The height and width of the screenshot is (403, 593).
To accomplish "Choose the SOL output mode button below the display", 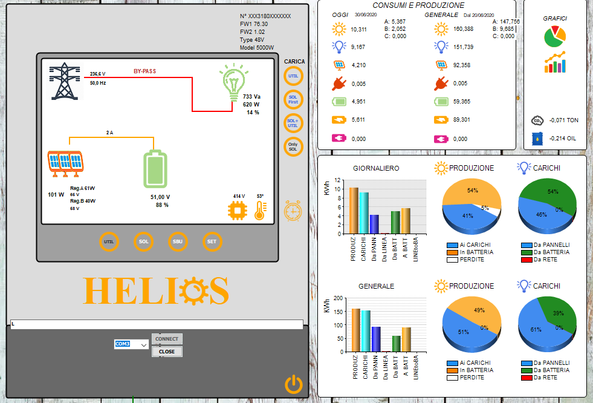I will 143,241.
